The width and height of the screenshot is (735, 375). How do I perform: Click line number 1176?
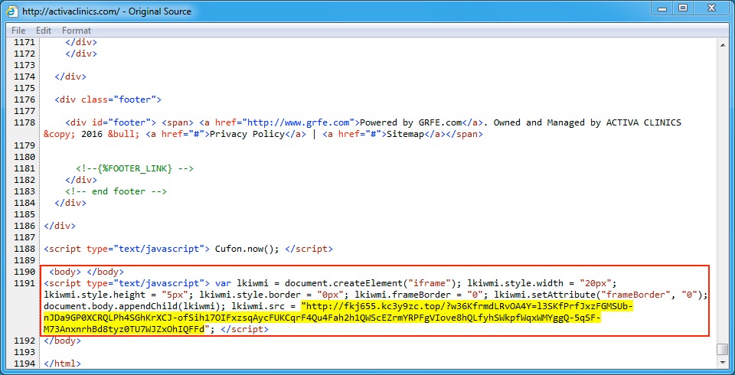point(24,99)
